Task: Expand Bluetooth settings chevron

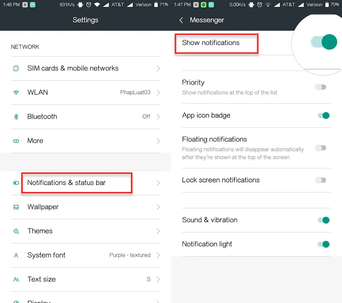Action: [158, 117]
